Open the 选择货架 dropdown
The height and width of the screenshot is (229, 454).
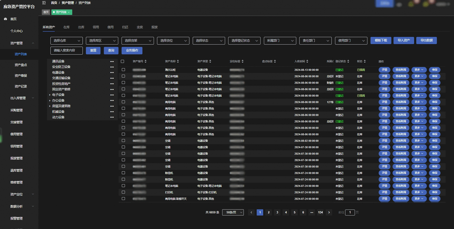click(138, 41)
